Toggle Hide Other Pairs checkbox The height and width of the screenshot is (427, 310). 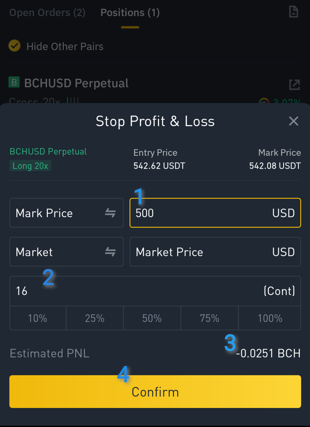coord(14,46)
